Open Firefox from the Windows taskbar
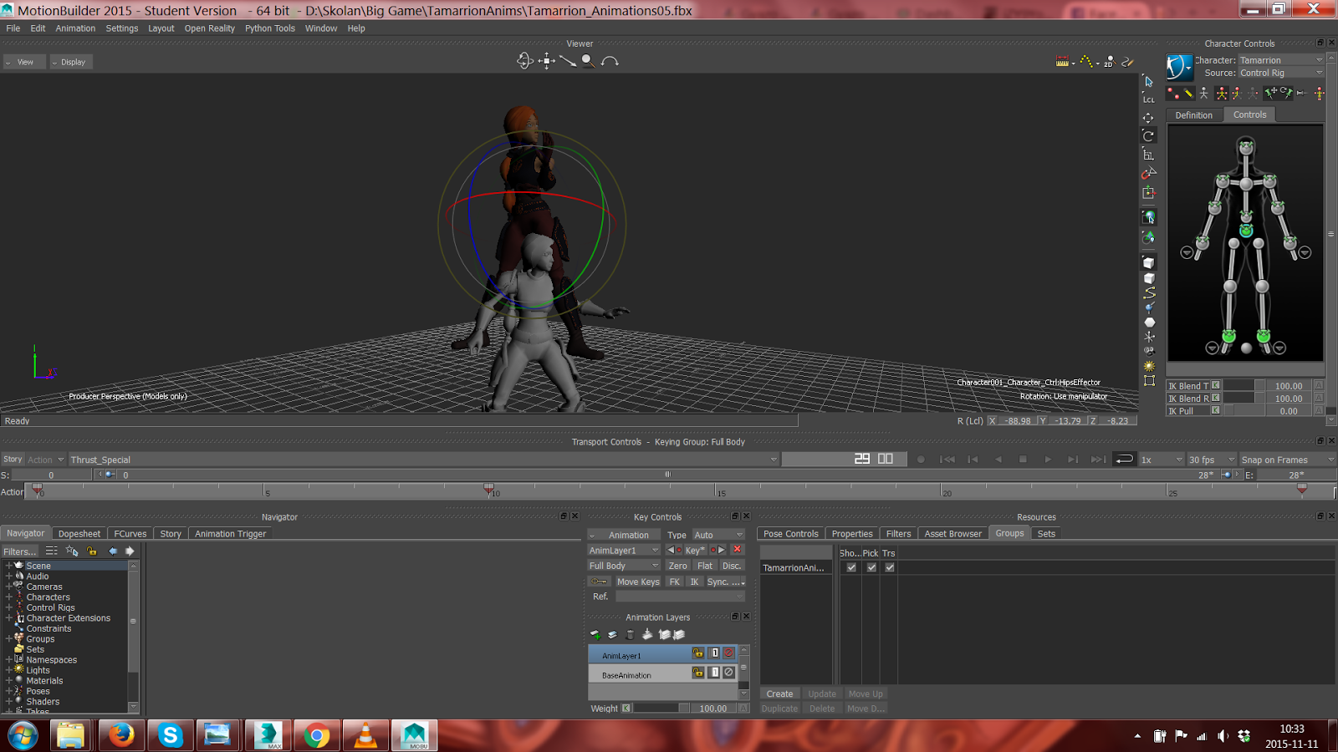Viewport: 1338px width, 752px height. click(x=121, y=735)
